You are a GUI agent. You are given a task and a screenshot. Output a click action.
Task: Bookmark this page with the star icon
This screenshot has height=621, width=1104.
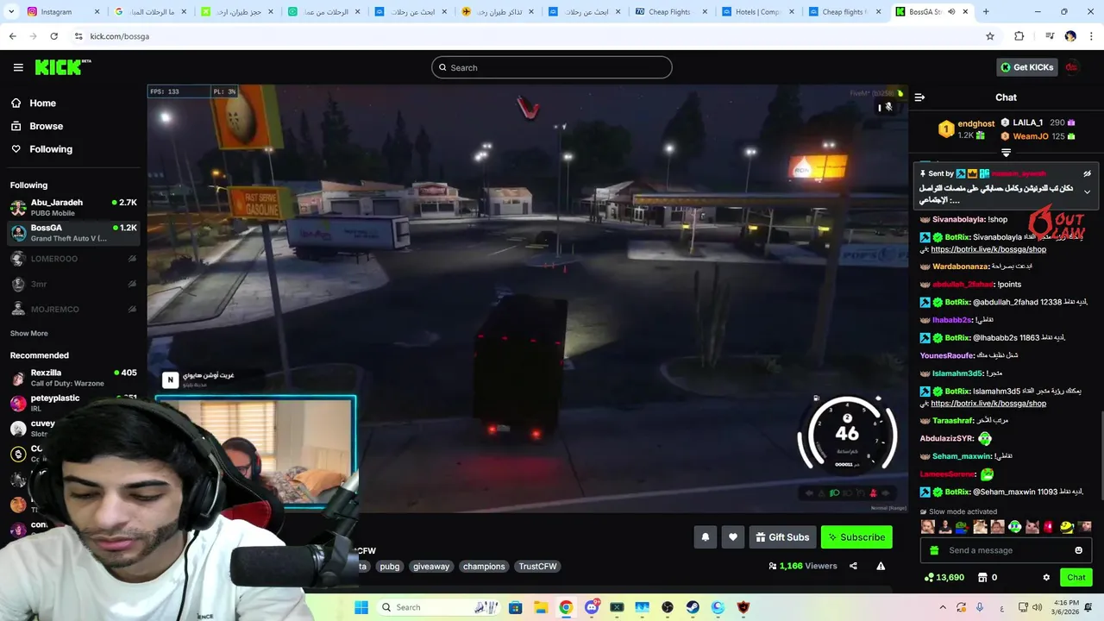coord(990,36)
